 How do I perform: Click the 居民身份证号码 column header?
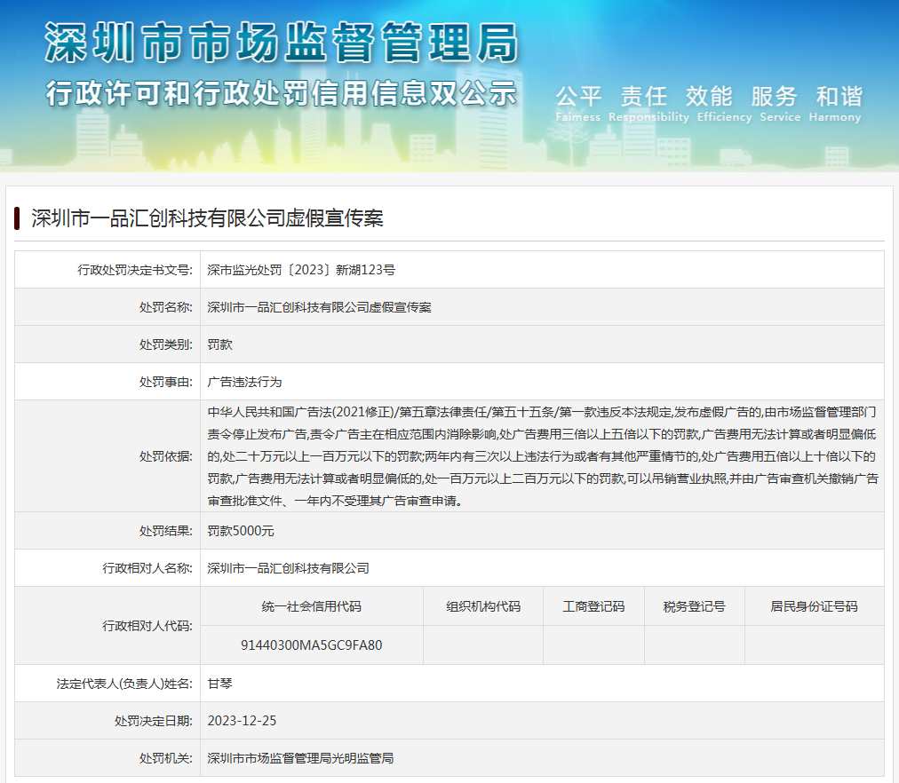[814, 606]
